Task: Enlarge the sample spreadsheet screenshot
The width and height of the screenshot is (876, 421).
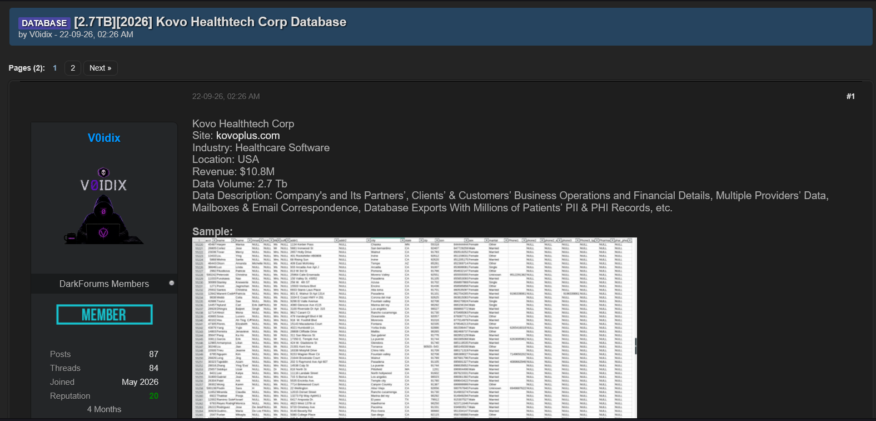Action: click(415, 328)
